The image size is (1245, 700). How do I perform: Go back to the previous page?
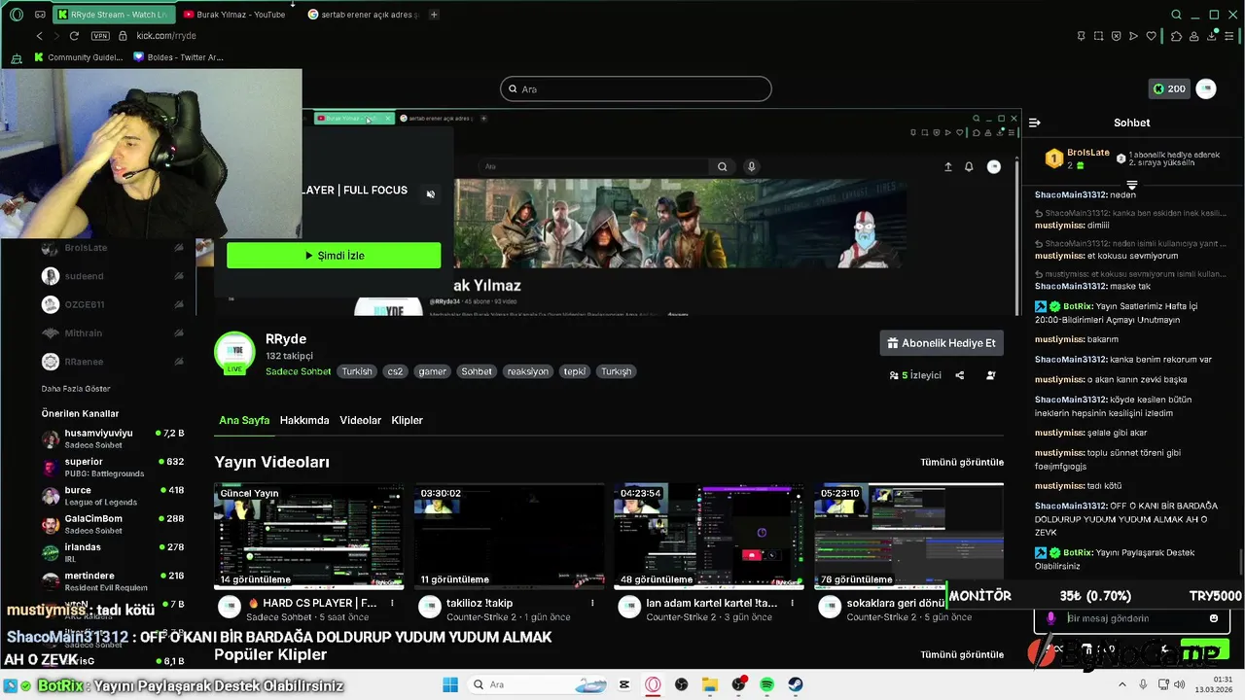(x=40, y=36)
